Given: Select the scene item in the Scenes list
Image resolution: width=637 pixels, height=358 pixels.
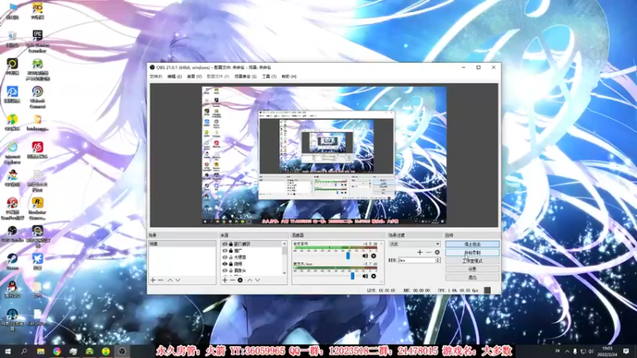Looking at the screenshot, I should (x=182, y=244).
